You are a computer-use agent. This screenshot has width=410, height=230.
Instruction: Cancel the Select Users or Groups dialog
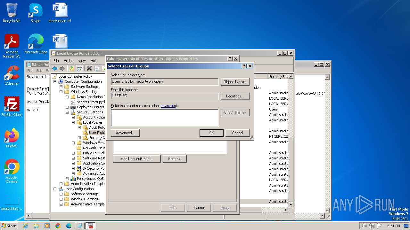(237, 133)
